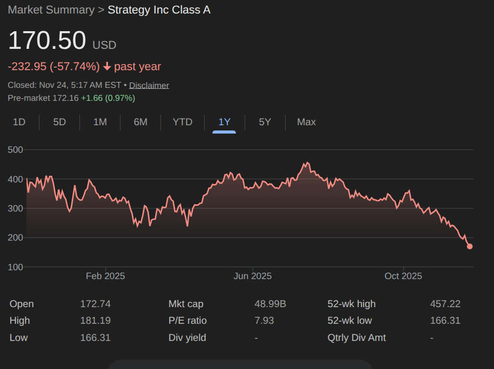Open the Disclaimer link

click(x=149, y=85)
